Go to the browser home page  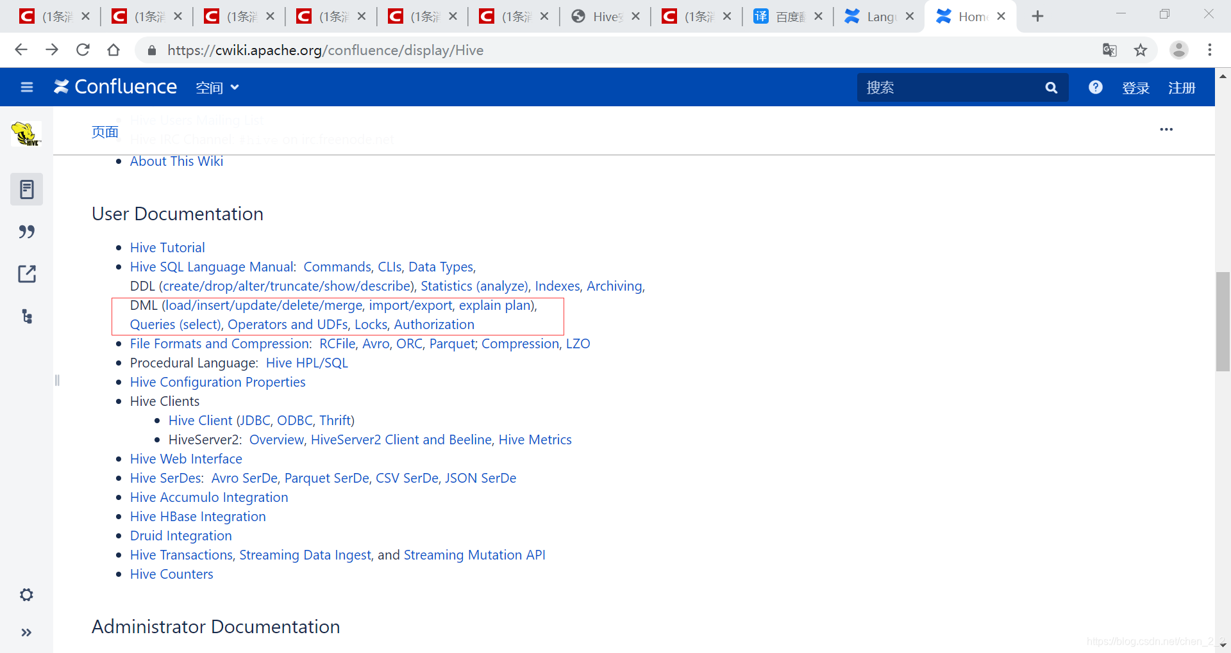[x=113, y=50]
